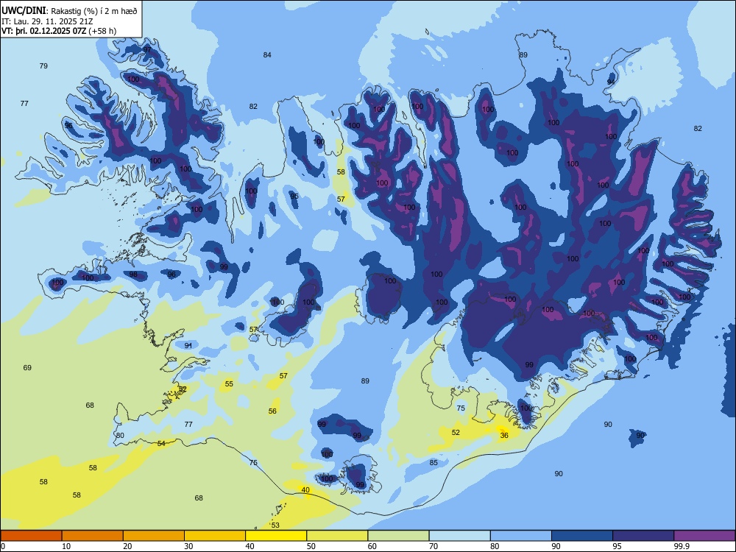Click the 'IT: Lau. 29. 11. 2025 21Z' line
This screenshot has height=552, width=736.
click(x=42, y=21)
